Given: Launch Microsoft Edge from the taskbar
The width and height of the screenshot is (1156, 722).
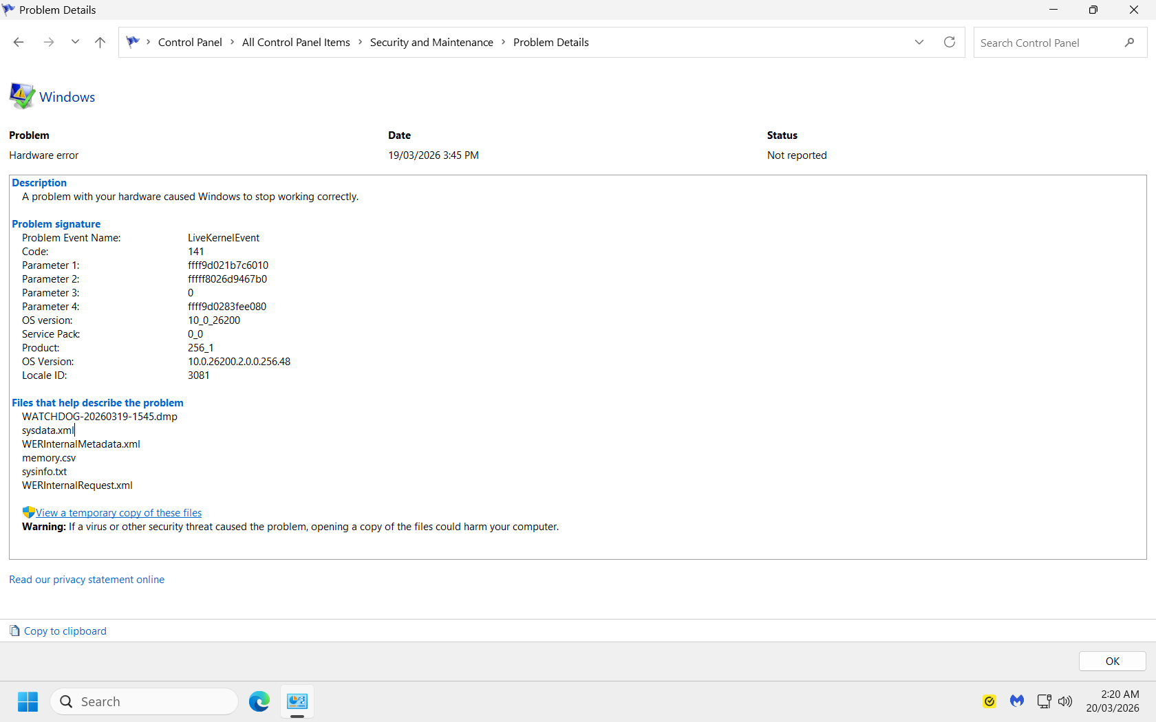Looking at the screenshot, I should tap(259, 701).
